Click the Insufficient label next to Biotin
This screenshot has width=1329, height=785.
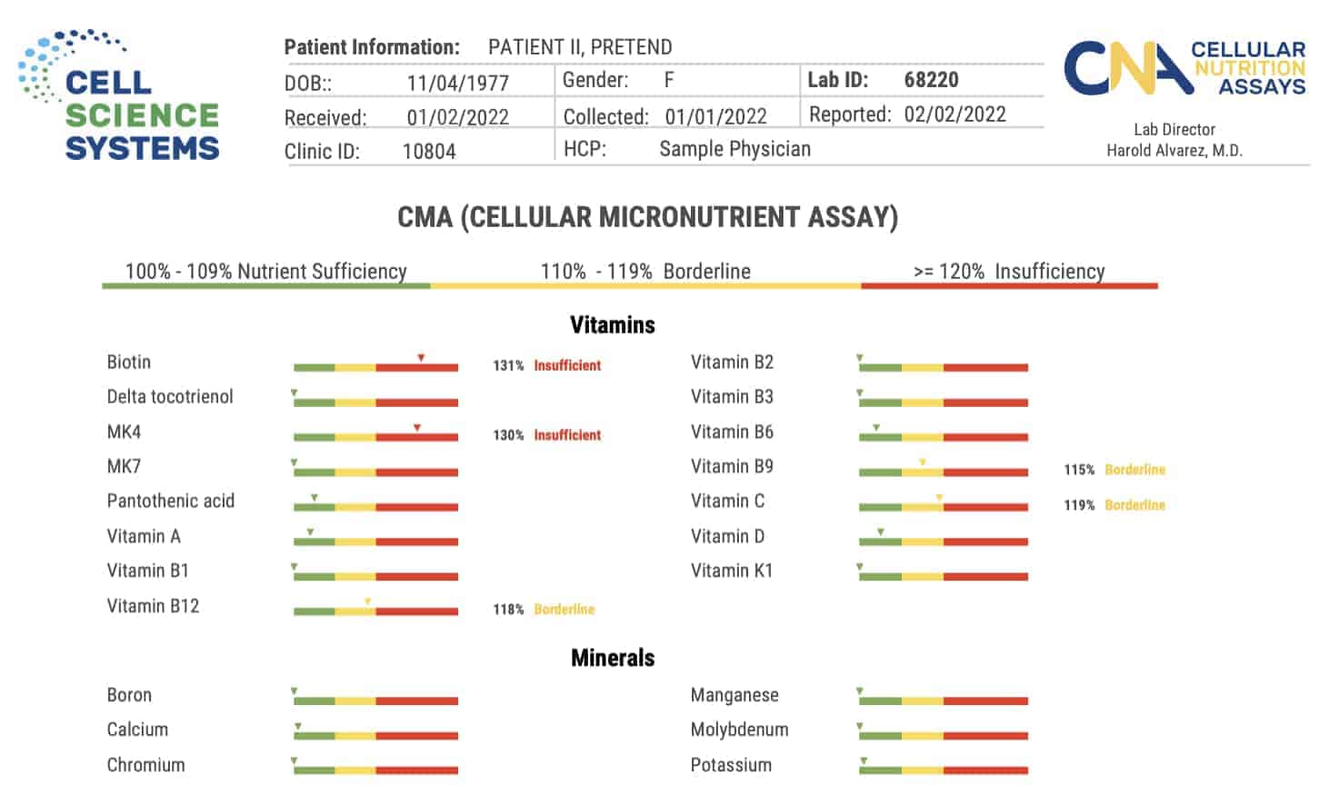coord(567,365)
